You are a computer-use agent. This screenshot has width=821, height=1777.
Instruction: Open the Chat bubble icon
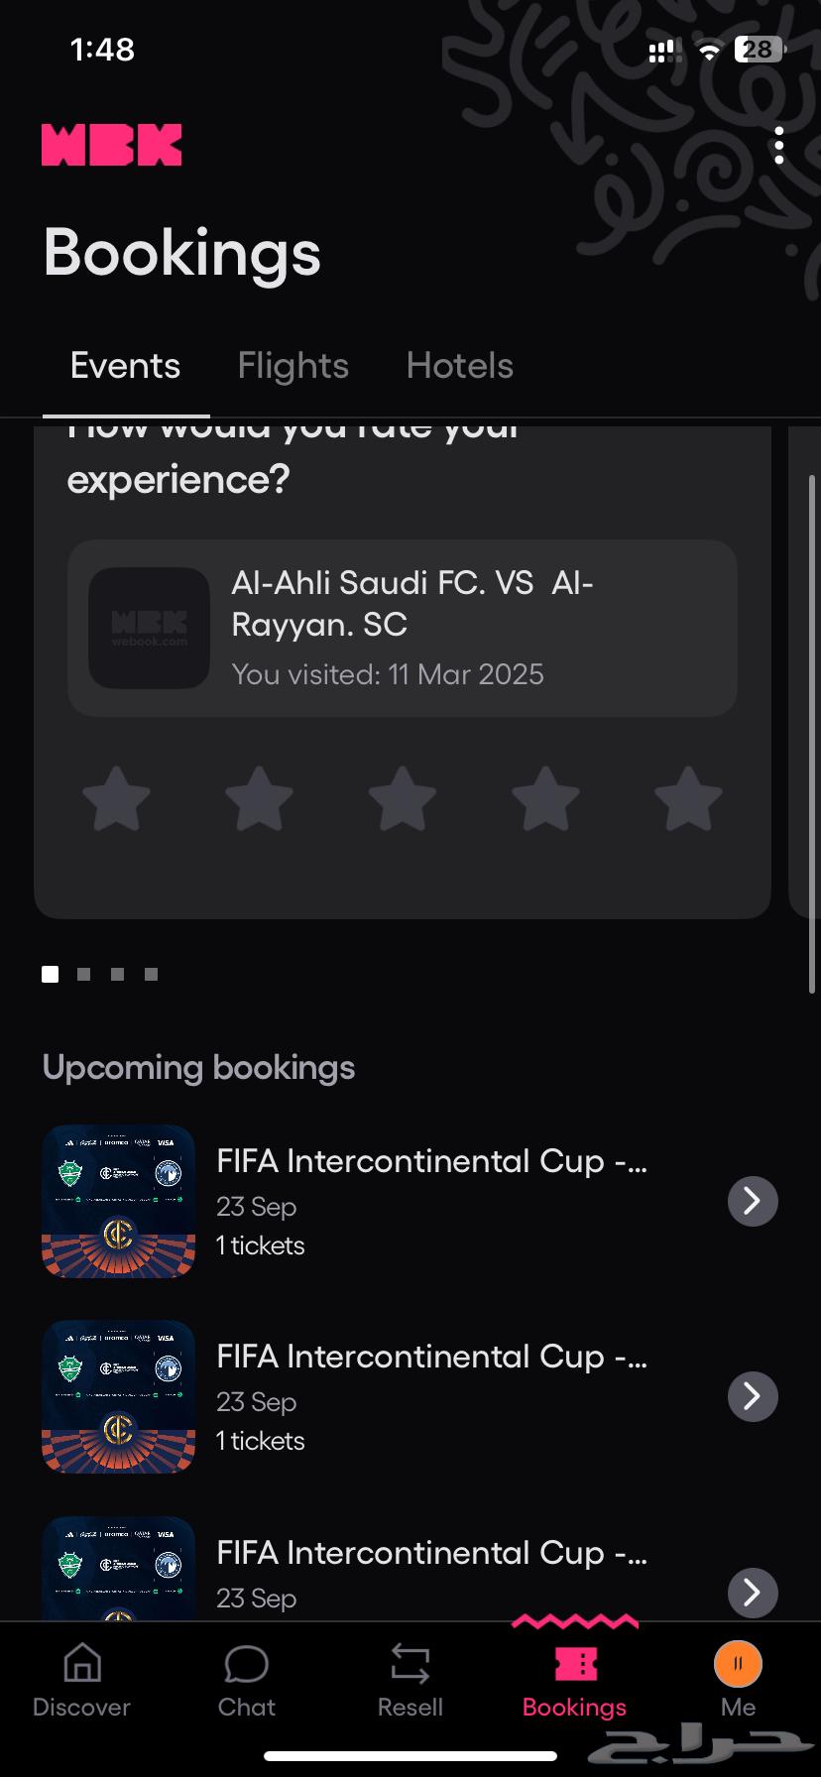tap(246, 1664)
